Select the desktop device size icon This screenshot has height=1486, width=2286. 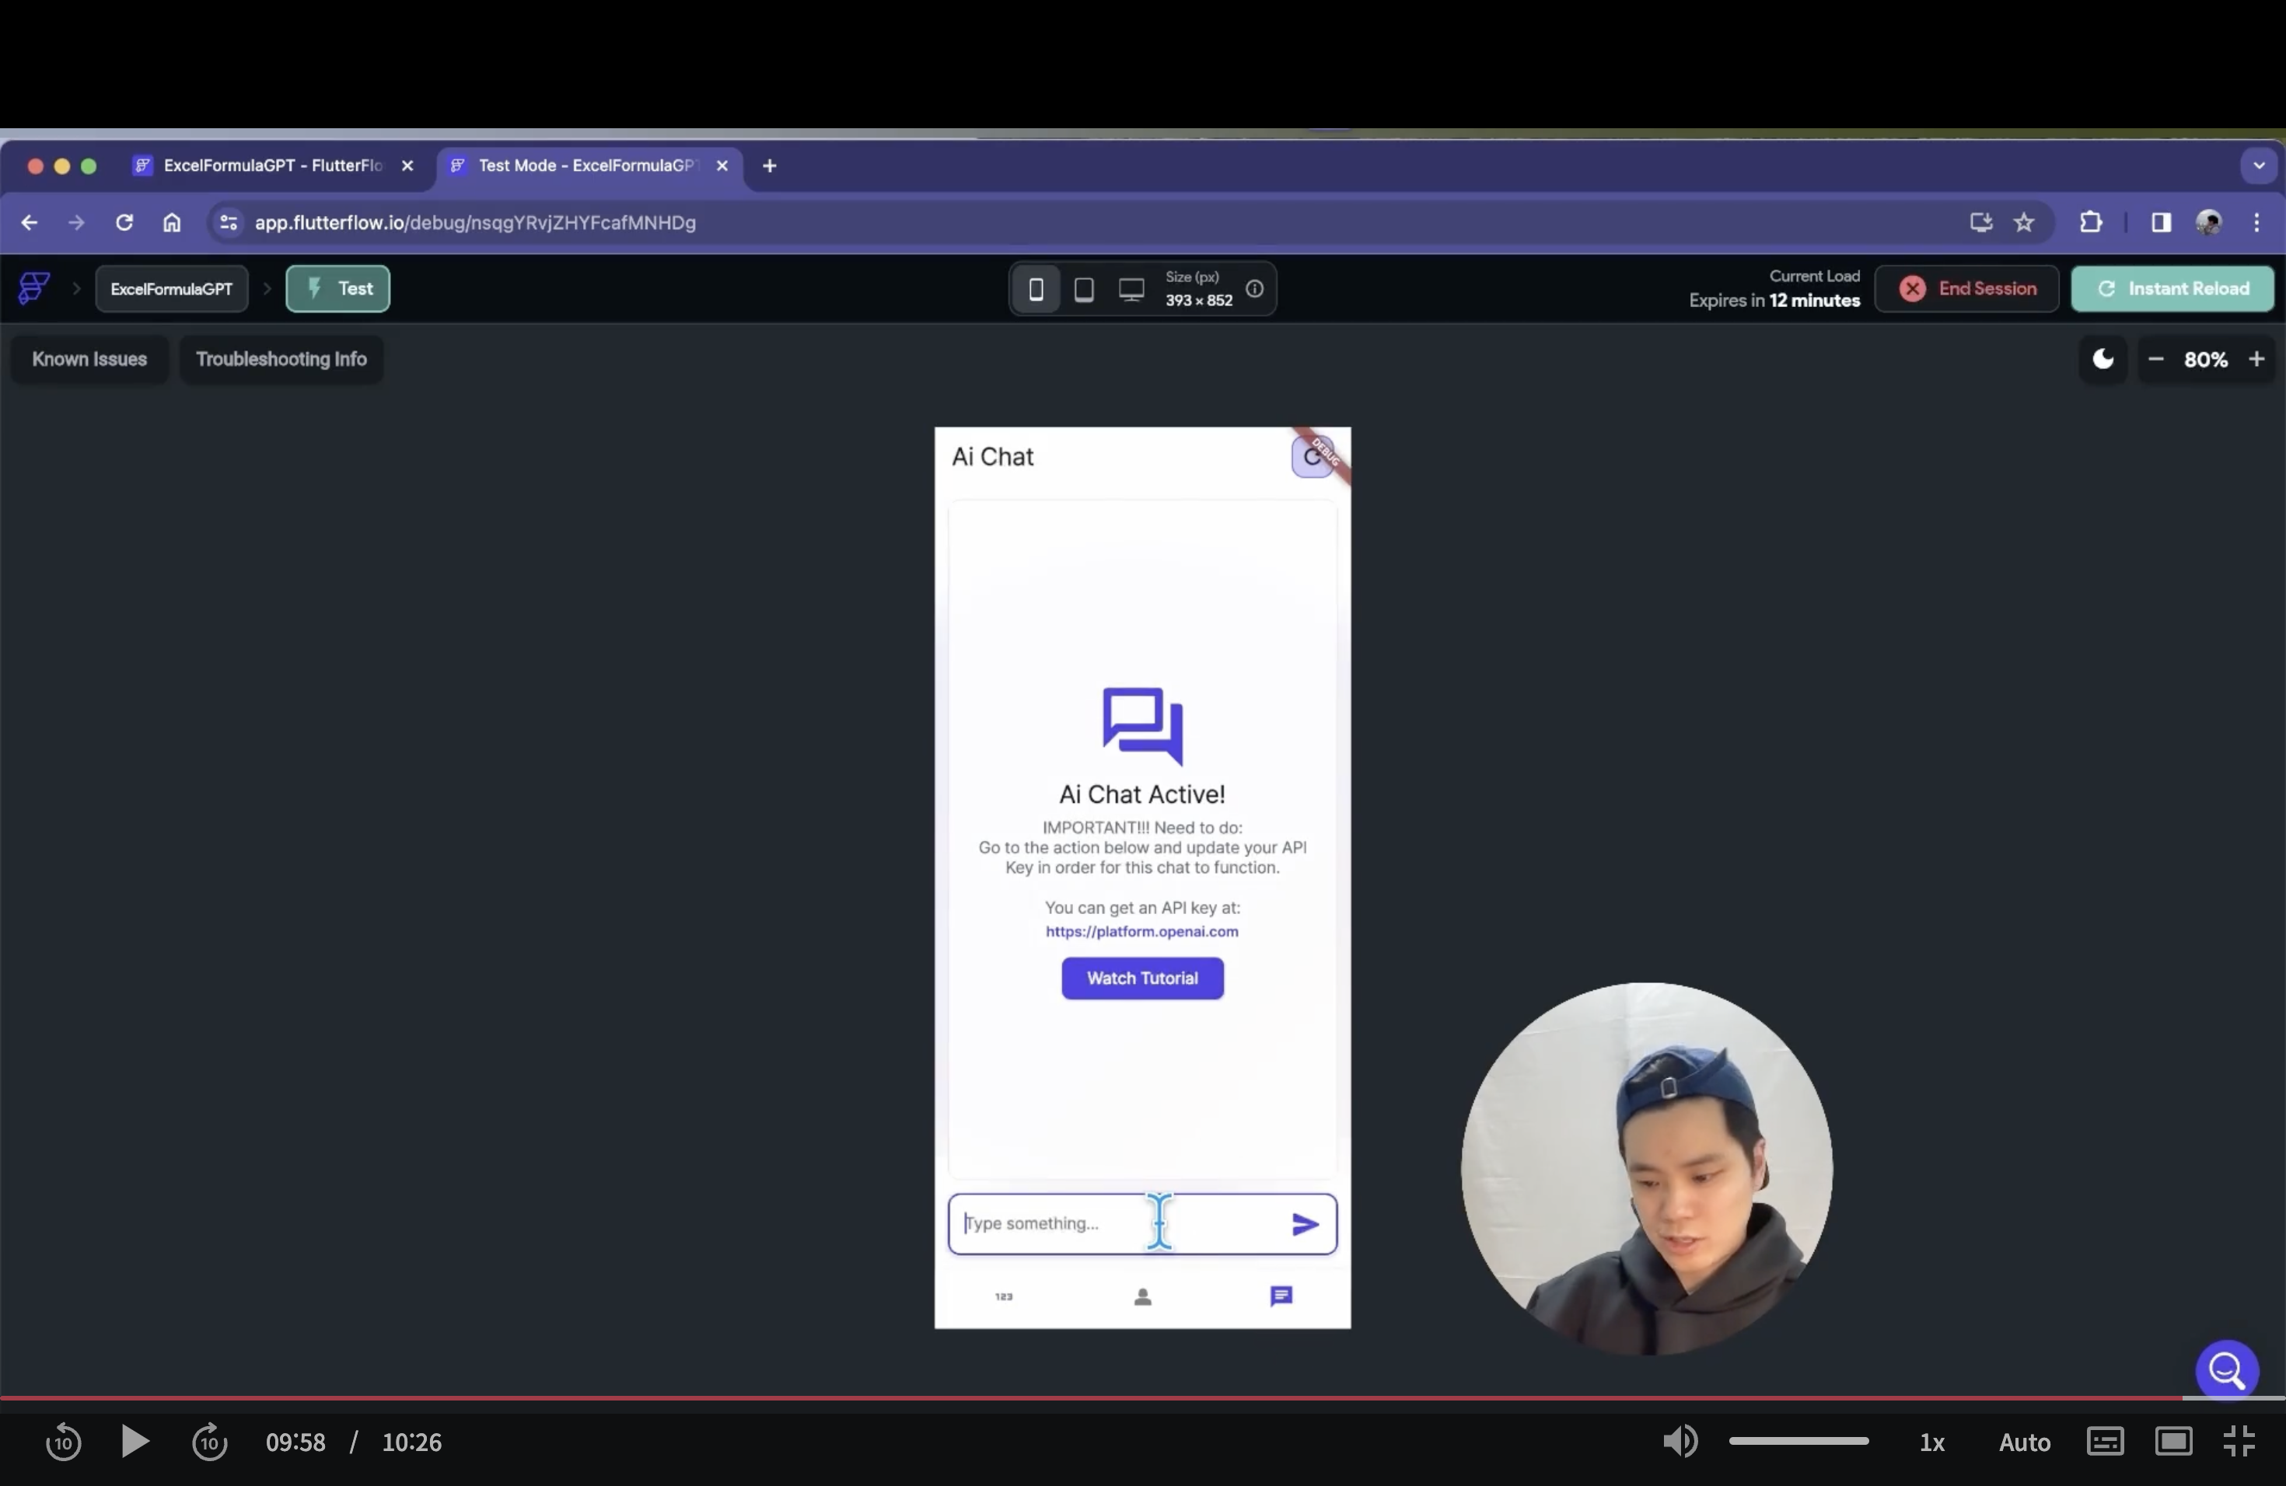(x=1131, y=289)
